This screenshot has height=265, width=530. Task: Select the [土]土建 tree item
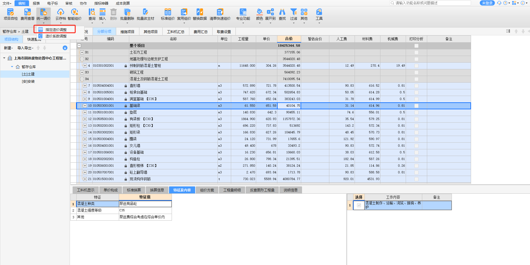28,74
